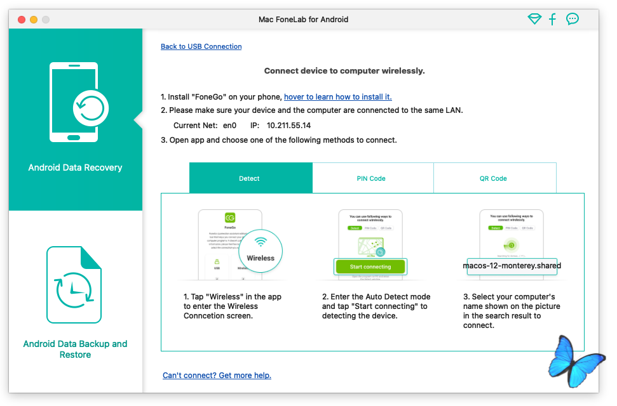
Task: Click the macos-12-monterey.shared computer name box
Action: coord(512,266)
